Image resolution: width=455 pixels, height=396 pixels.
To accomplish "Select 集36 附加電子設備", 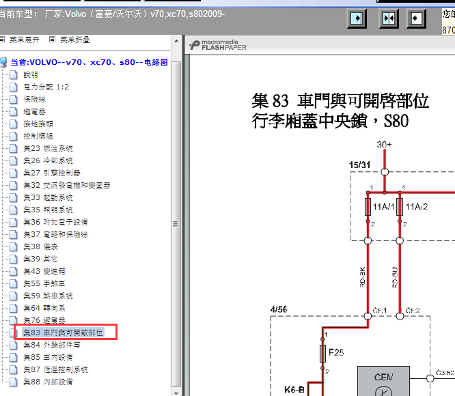I will [56, 222].
